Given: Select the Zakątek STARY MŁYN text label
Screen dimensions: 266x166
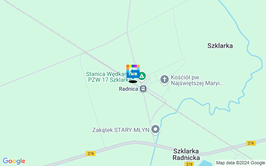Looking at the screenshot, I should tap(121, 130).
